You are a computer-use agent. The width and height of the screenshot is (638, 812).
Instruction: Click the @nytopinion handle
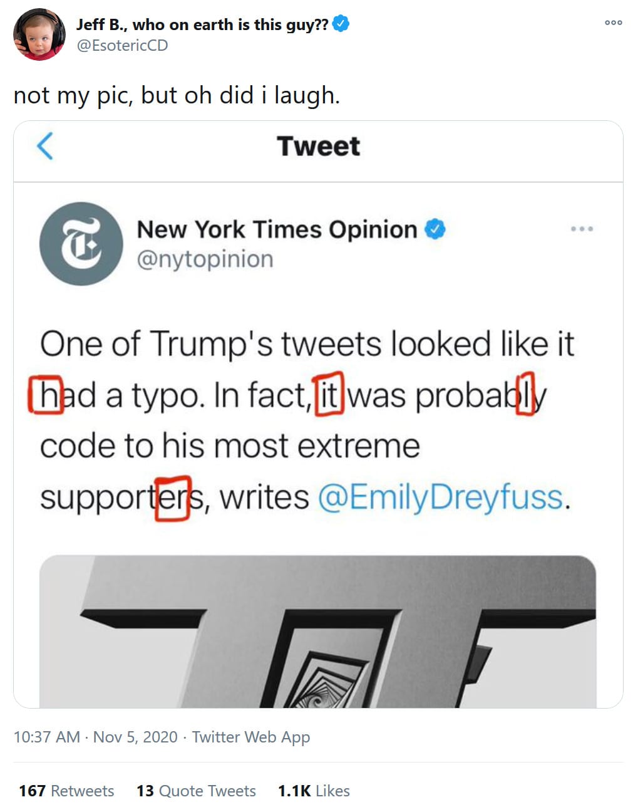[205, 259]
